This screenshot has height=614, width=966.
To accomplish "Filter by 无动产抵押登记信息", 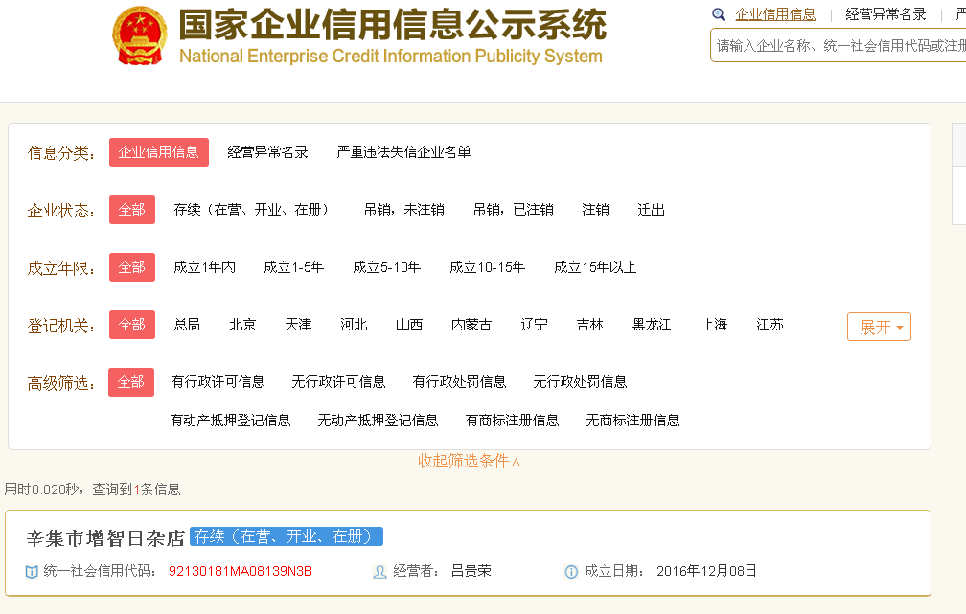I will [378, 420].
